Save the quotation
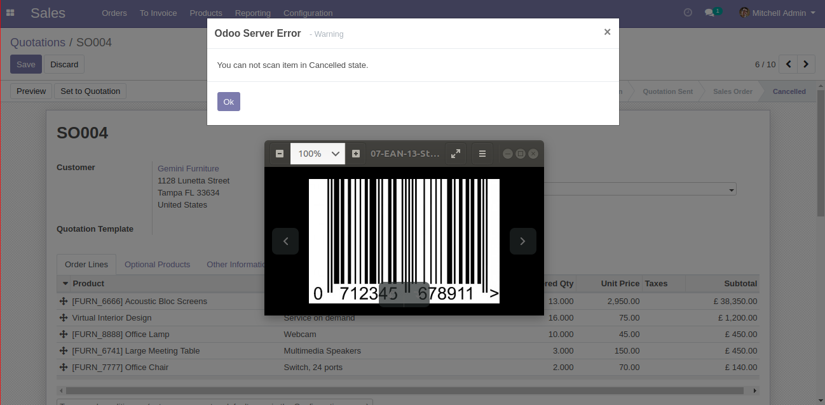The width and height of the screenshot is (825, 405). coord(26,64)
